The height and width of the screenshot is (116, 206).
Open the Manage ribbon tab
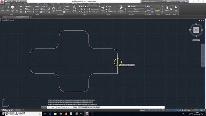(x=40, y=4)
